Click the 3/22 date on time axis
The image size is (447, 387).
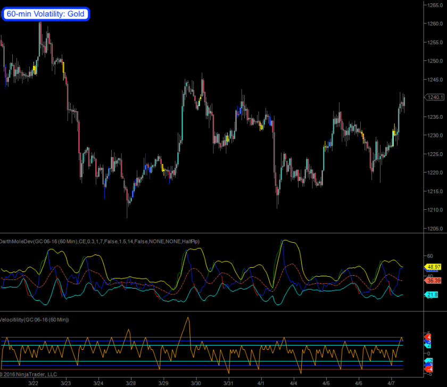point(33,383)
